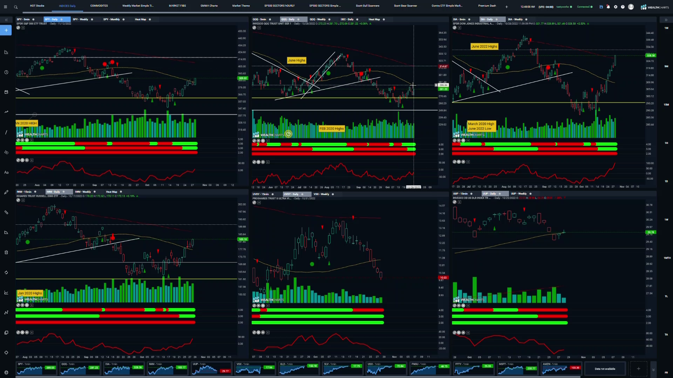The image size is (673, 378).
Task: Open the GLD - 1min mini chart
Action: coord(299,369)
